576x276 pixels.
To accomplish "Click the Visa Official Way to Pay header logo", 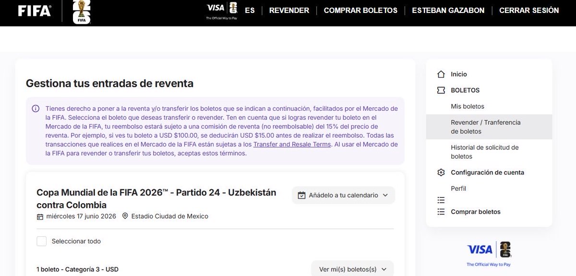I will pyautogui.click(x=222, y=11).
